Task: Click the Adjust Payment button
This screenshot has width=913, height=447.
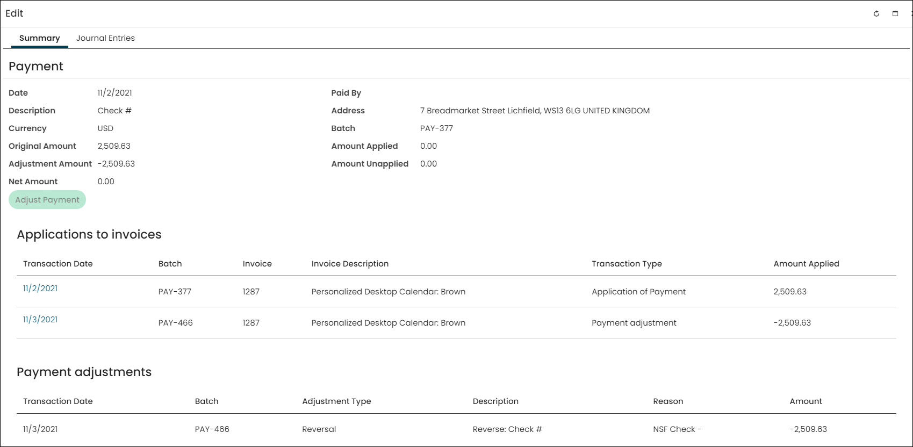Action: click(x=47, y=200)
